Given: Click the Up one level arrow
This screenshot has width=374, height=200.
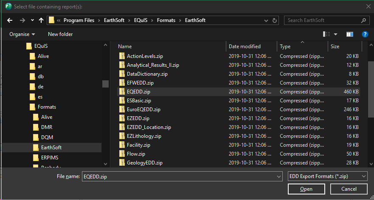Looking at the screenshot, I should point(41,20).
